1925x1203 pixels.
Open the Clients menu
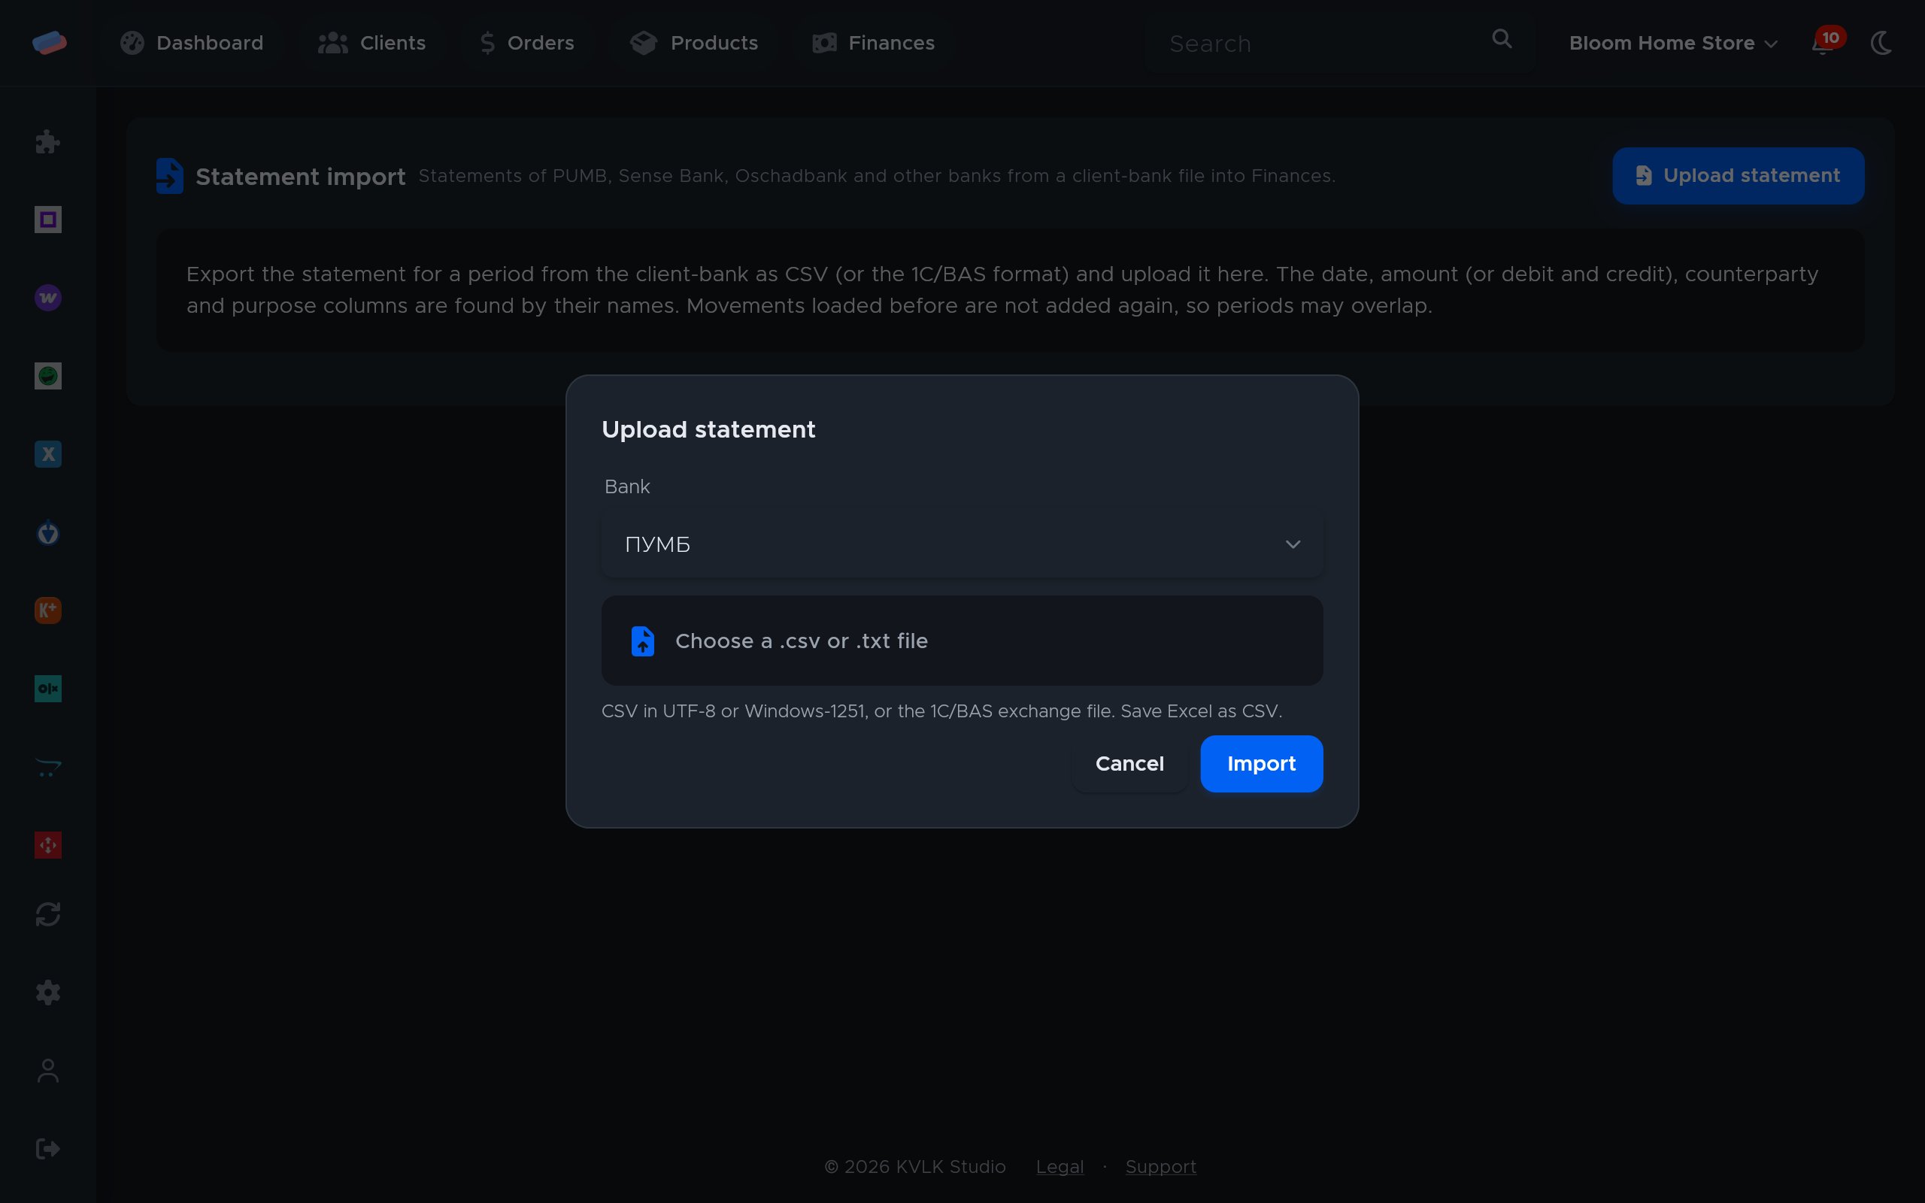point(371,43)
